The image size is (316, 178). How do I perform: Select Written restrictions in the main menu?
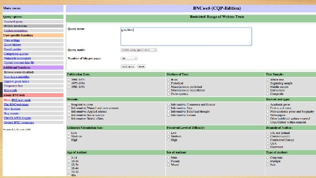pyautogui.click(x=15, y=26)
